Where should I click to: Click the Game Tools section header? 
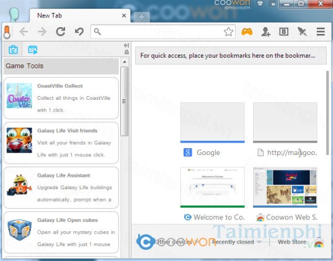click(x=61, y=66)
